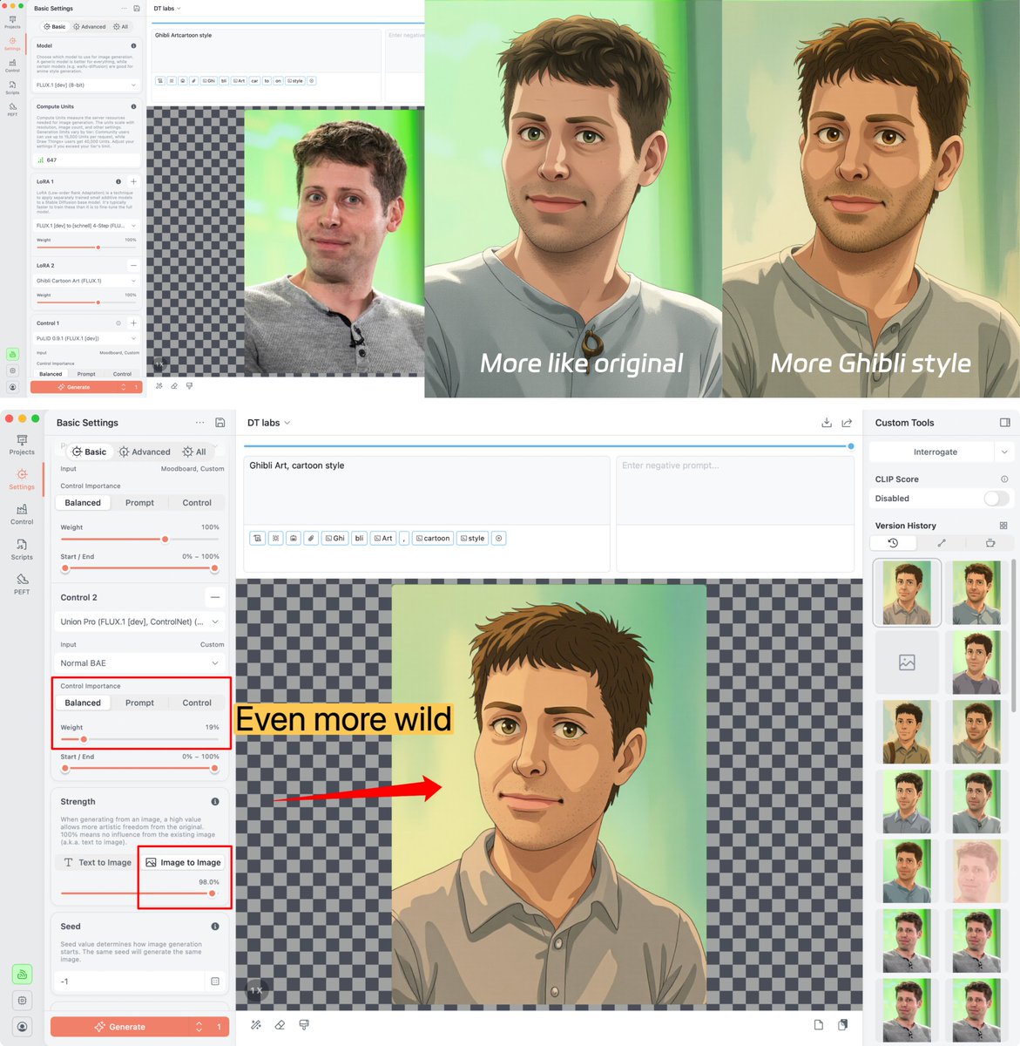The height and width of the screenshot is (1046, 1020).
Task: Open the Normal BAE input dropdown
Action: (139, 663)
